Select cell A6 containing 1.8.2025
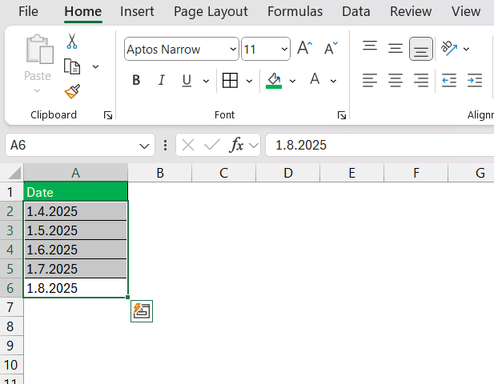The image size is (494, 384). (75, 288)
